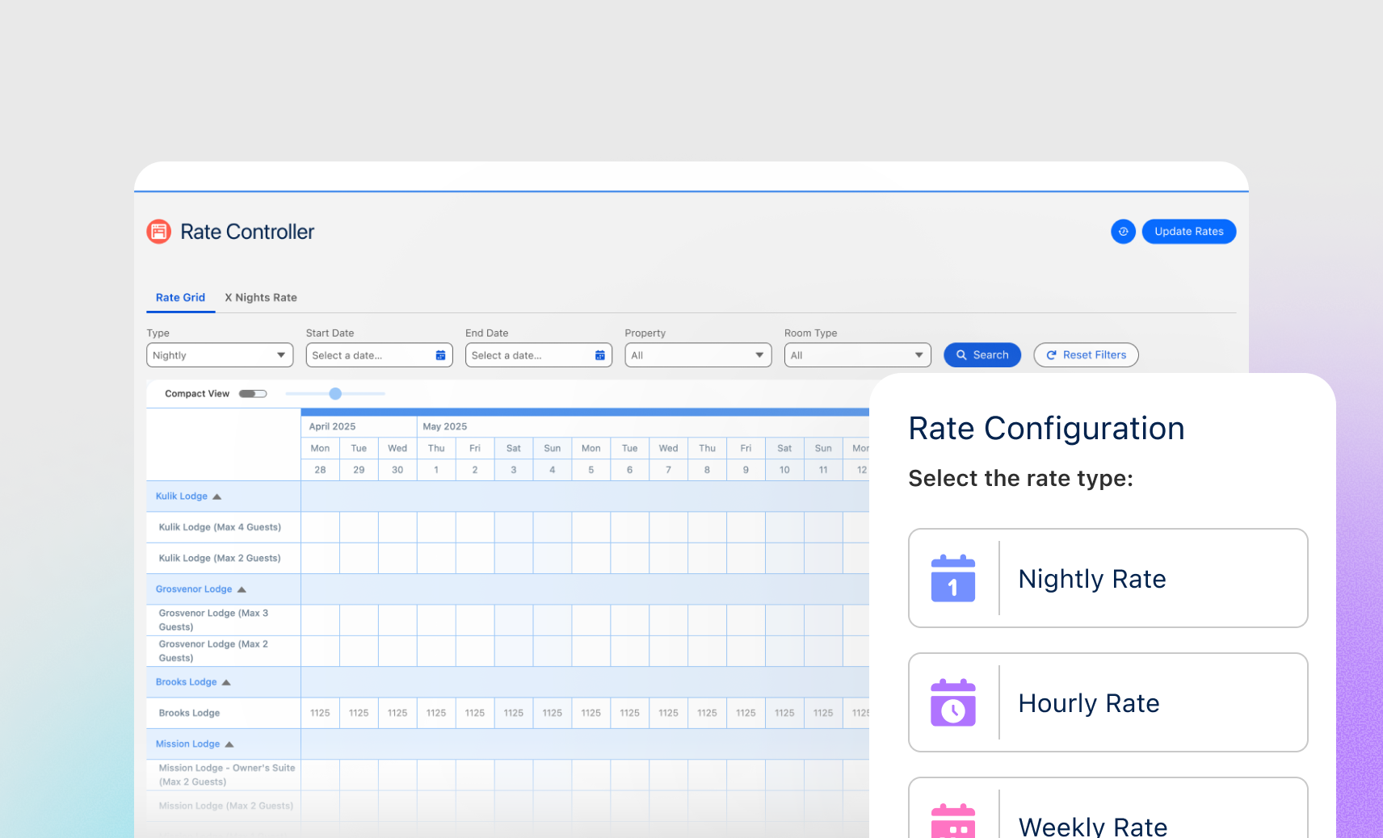
Task: Click the Reset Filters button
Action: click(1086, 355)
